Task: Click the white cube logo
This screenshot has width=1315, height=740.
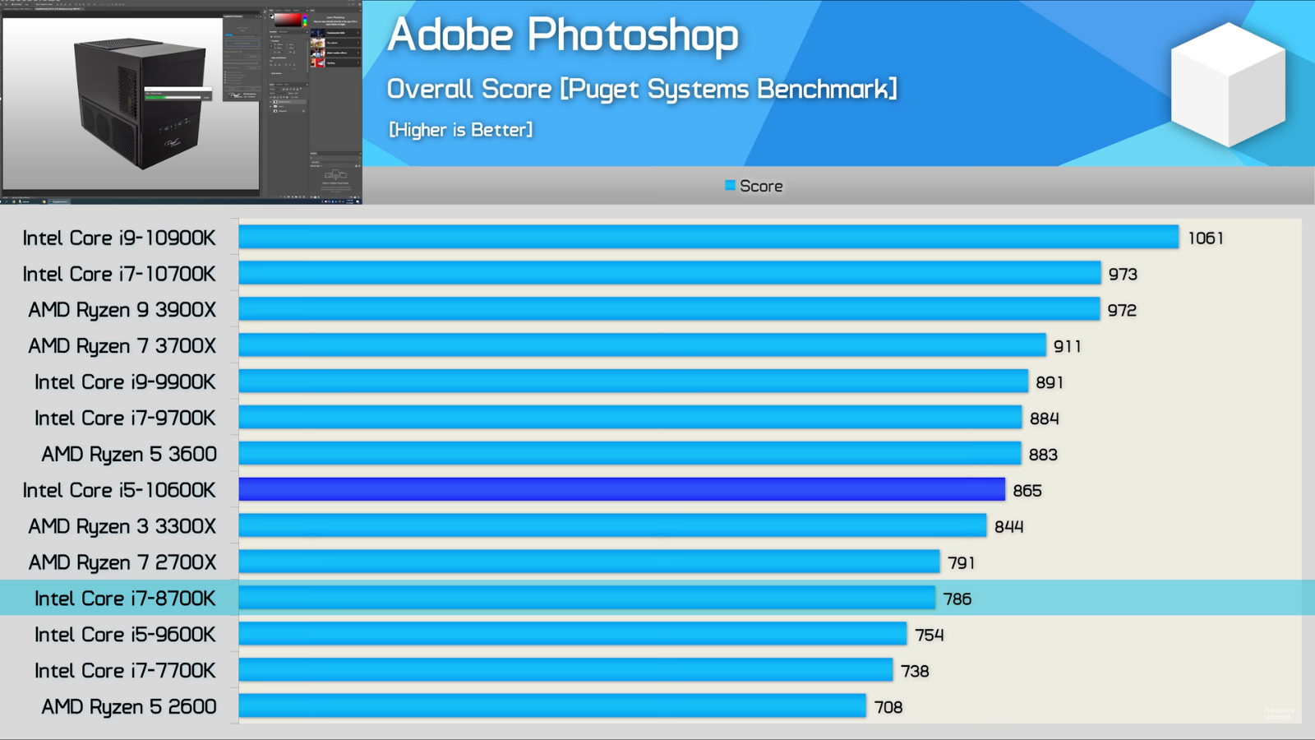Action: click(x=1228, y=85)
